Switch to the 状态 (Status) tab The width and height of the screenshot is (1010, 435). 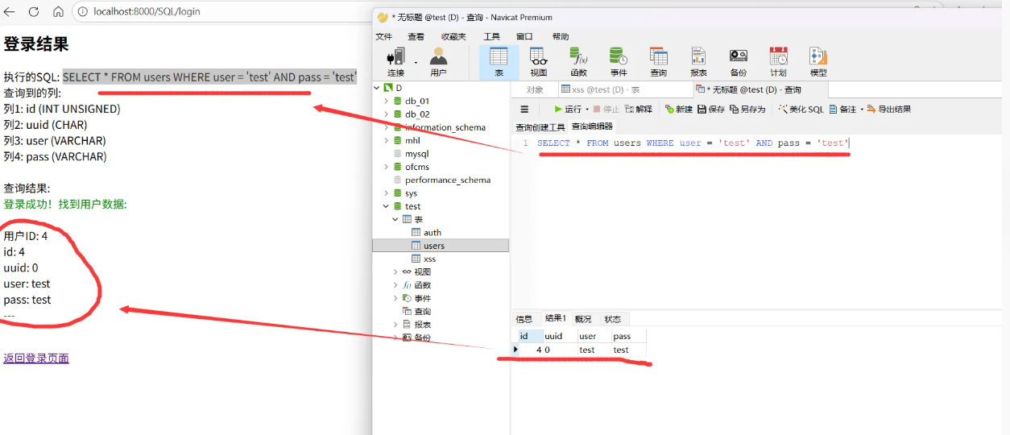coord(613,319)
